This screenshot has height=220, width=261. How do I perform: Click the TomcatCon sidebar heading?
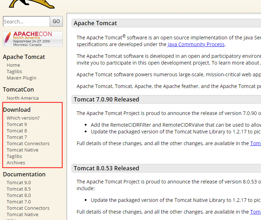point(18,90)
